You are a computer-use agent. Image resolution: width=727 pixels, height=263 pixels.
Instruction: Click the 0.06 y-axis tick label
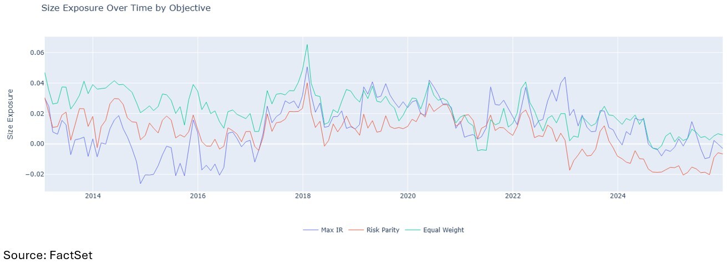(29, 53)
